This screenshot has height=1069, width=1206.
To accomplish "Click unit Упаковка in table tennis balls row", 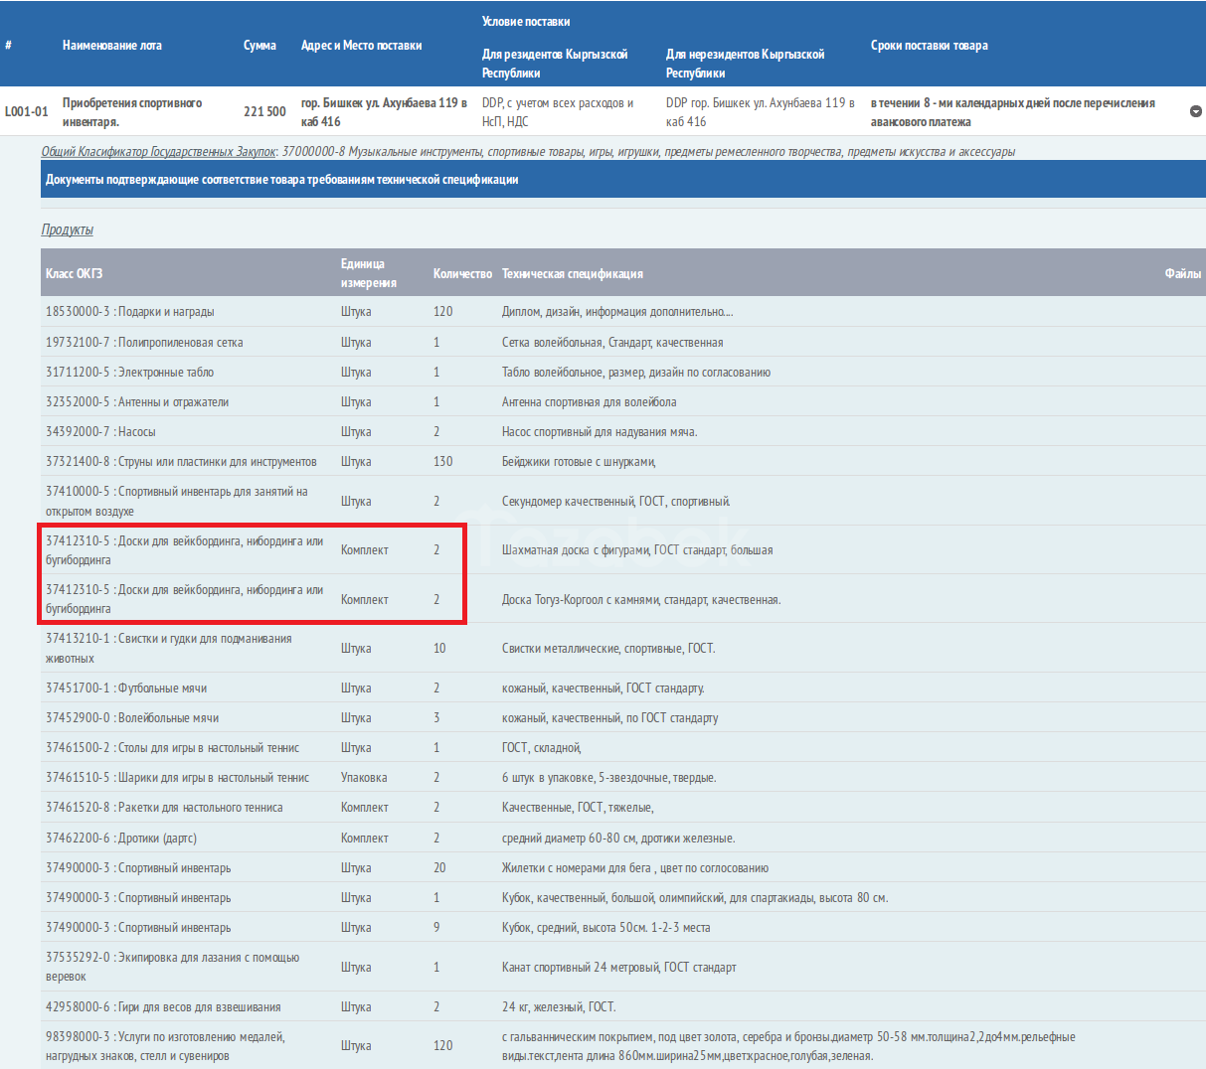I will [x=364, y=777].
